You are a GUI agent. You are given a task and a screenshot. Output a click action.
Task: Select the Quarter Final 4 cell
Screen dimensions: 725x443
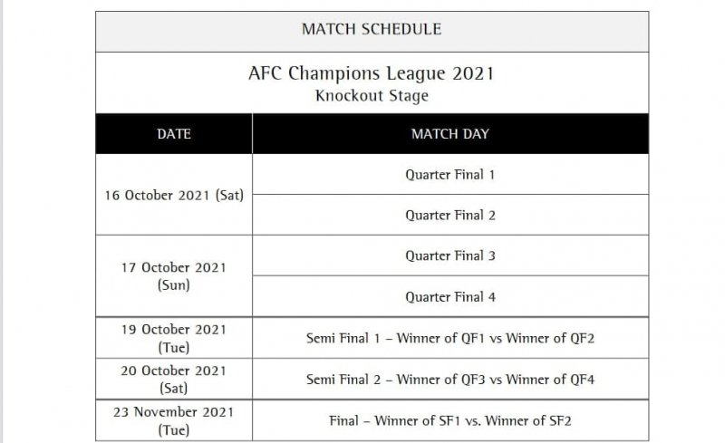[450, 296]
